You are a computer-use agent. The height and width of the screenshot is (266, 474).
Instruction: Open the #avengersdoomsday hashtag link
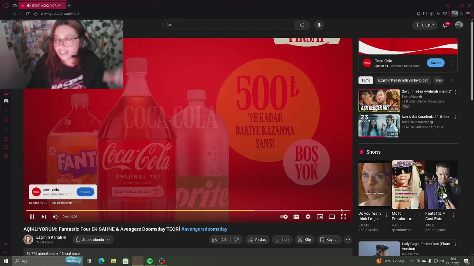(x=204, y=229)
